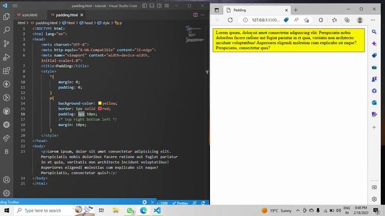Open the Edge Collections icon
Image resolution: width=385 pixels, height=216 pixels.
(347, 20)
